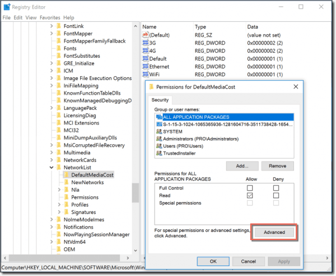Click the NewNetworks folder icon

coord(67,182)
